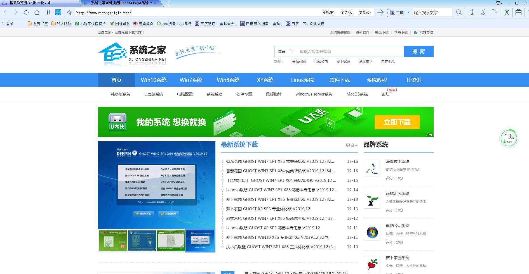Click the 输入搜索文字 browser search field

(432, 13)
